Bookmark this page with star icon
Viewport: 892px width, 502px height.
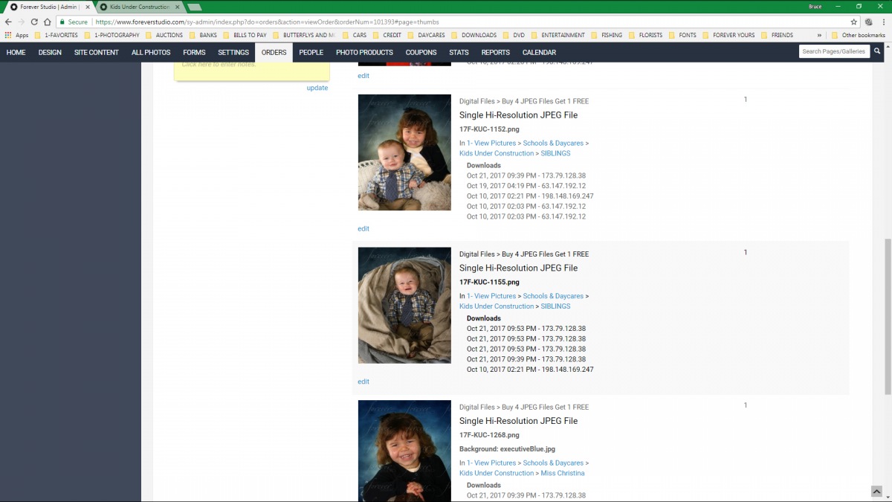(854, 22)
